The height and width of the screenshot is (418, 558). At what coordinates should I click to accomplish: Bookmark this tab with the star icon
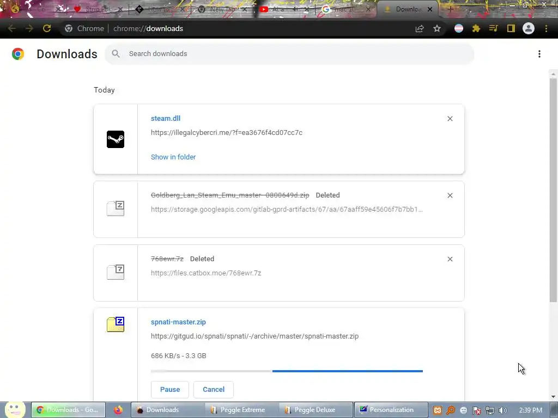[x=437, y=28]
